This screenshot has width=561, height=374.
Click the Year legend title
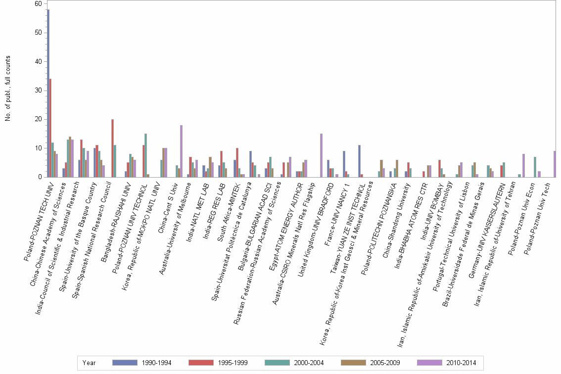point(89,363)
